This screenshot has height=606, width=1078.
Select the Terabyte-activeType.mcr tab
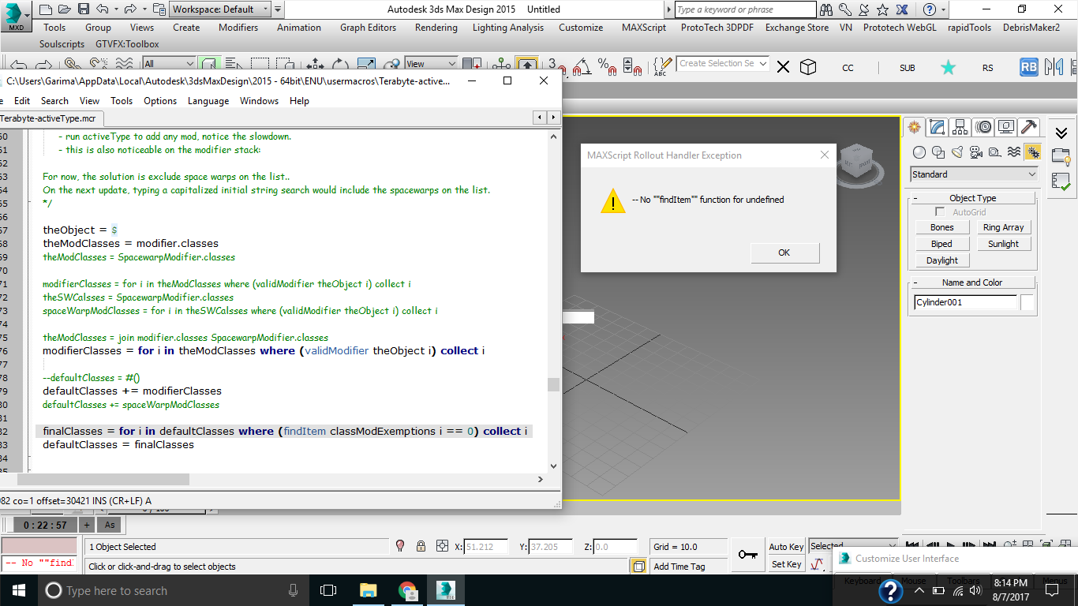49,118
